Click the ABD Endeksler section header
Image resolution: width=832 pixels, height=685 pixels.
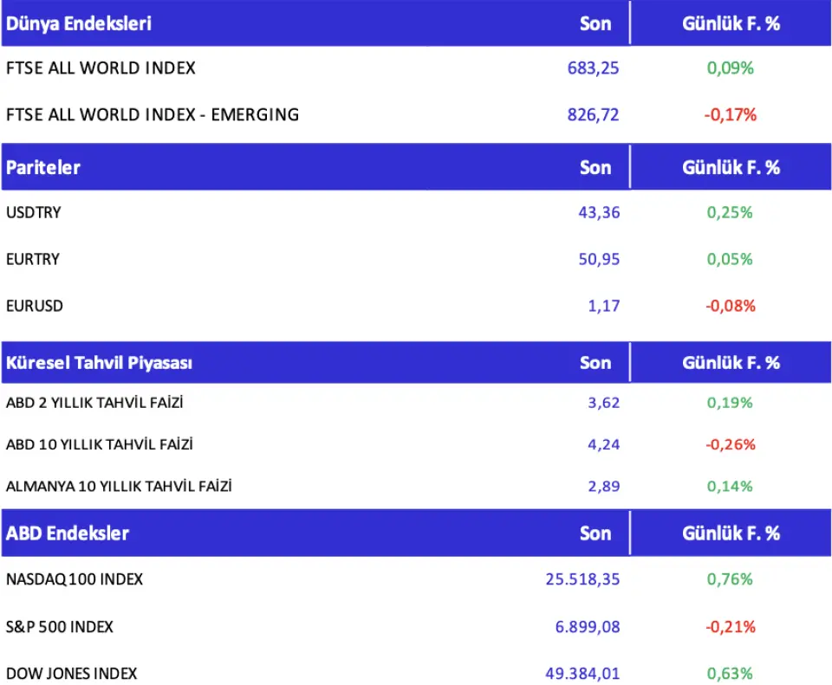68,533
